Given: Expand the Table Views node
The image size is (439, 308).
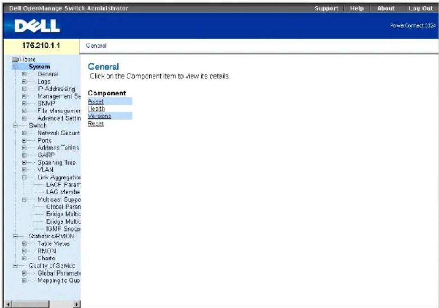Looking at the screenshot, I should point(24,243).
